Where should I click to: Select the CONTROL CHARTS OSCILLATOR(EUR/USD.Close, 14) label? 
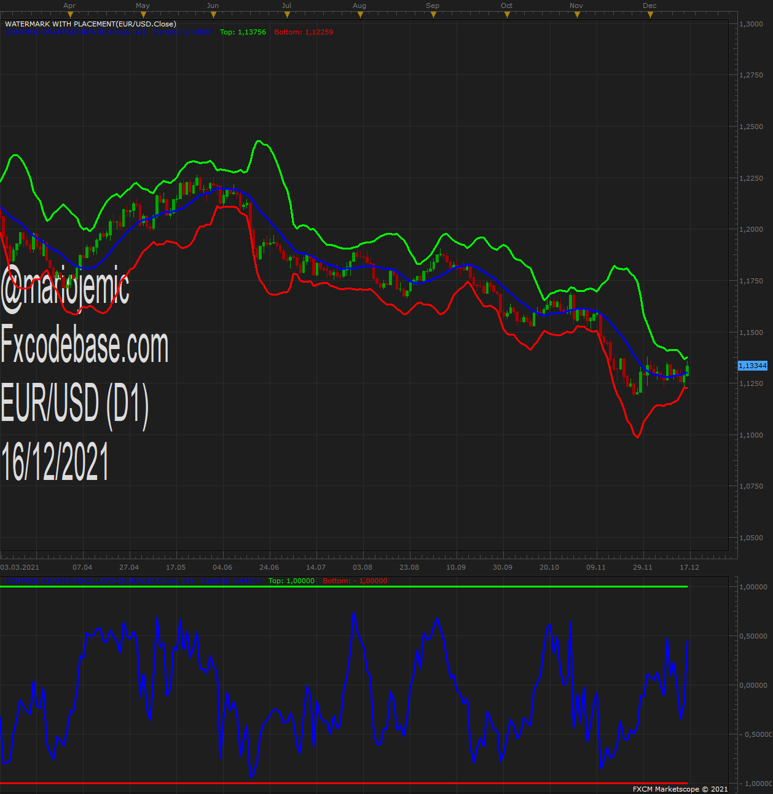coord(99,581)
